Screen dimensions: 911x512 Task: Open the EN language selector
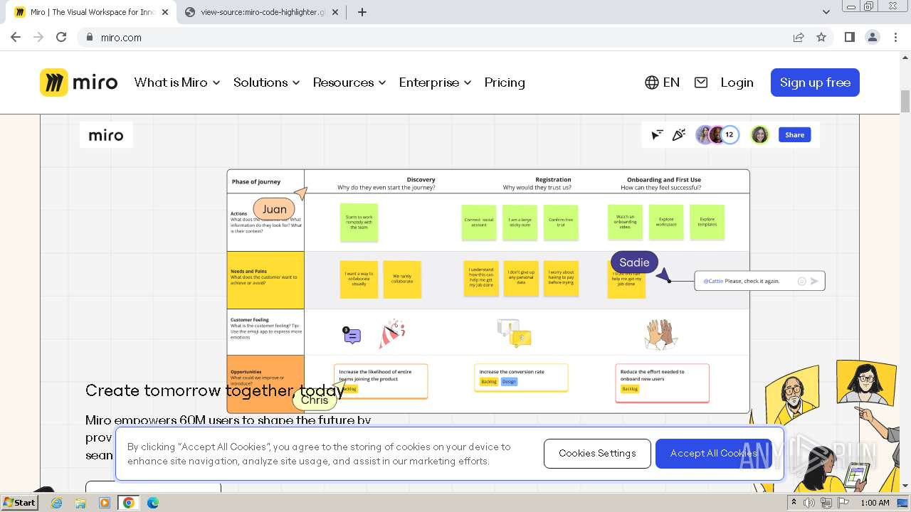tap(662, 82)
